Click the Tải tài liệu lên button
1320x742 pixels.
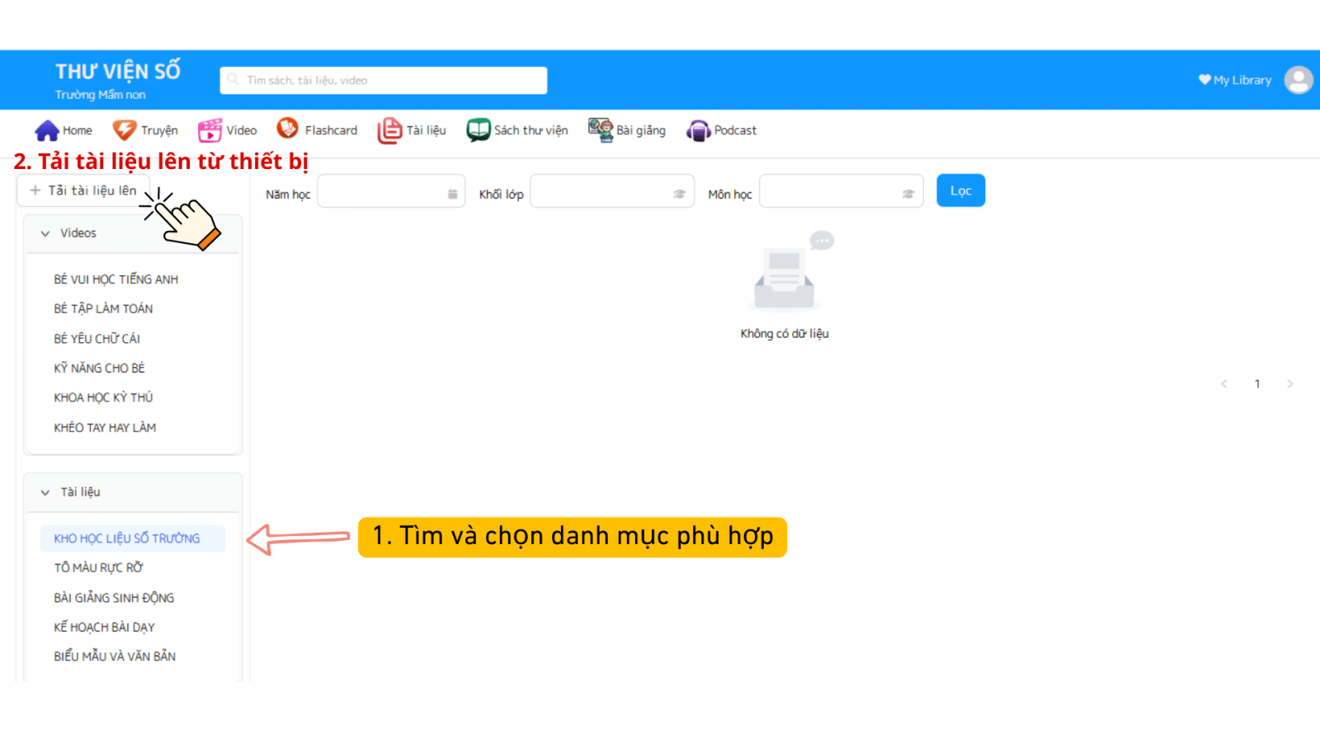(x=83, y=190)
